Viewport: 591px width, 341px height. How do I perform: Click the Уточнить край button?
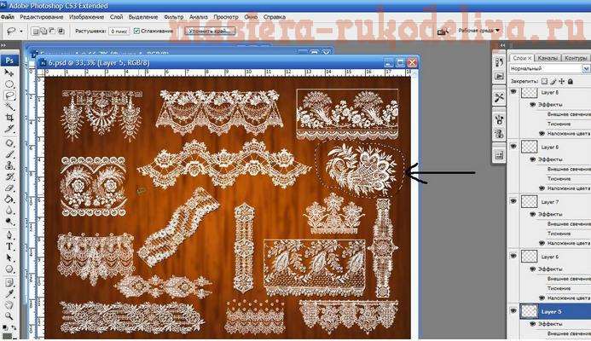coord(210,31)
